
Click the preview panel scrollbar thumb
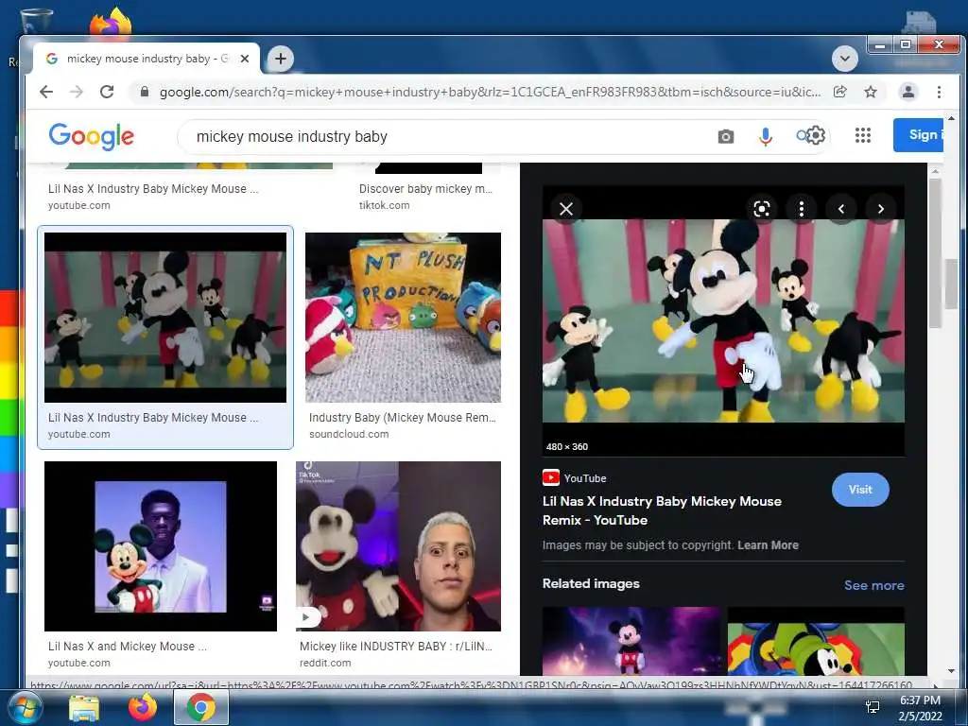pyautogui.click(x=935, y=253)
